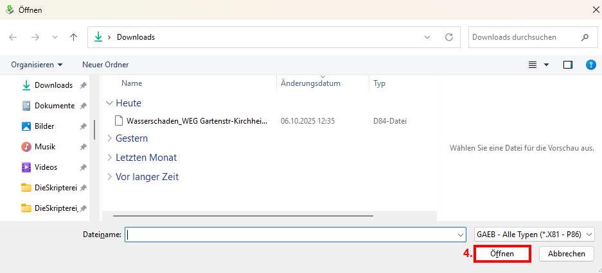Open Bilder in the sidebar
602x273 pixels.
pyautogui.click(x=44, y=126)
